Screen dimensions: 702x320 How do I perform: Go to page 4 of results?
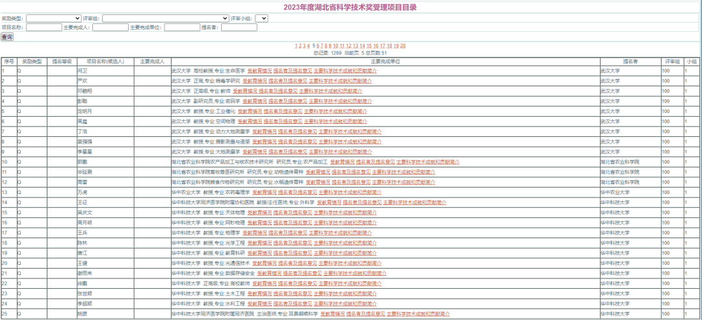coord(309,45)
